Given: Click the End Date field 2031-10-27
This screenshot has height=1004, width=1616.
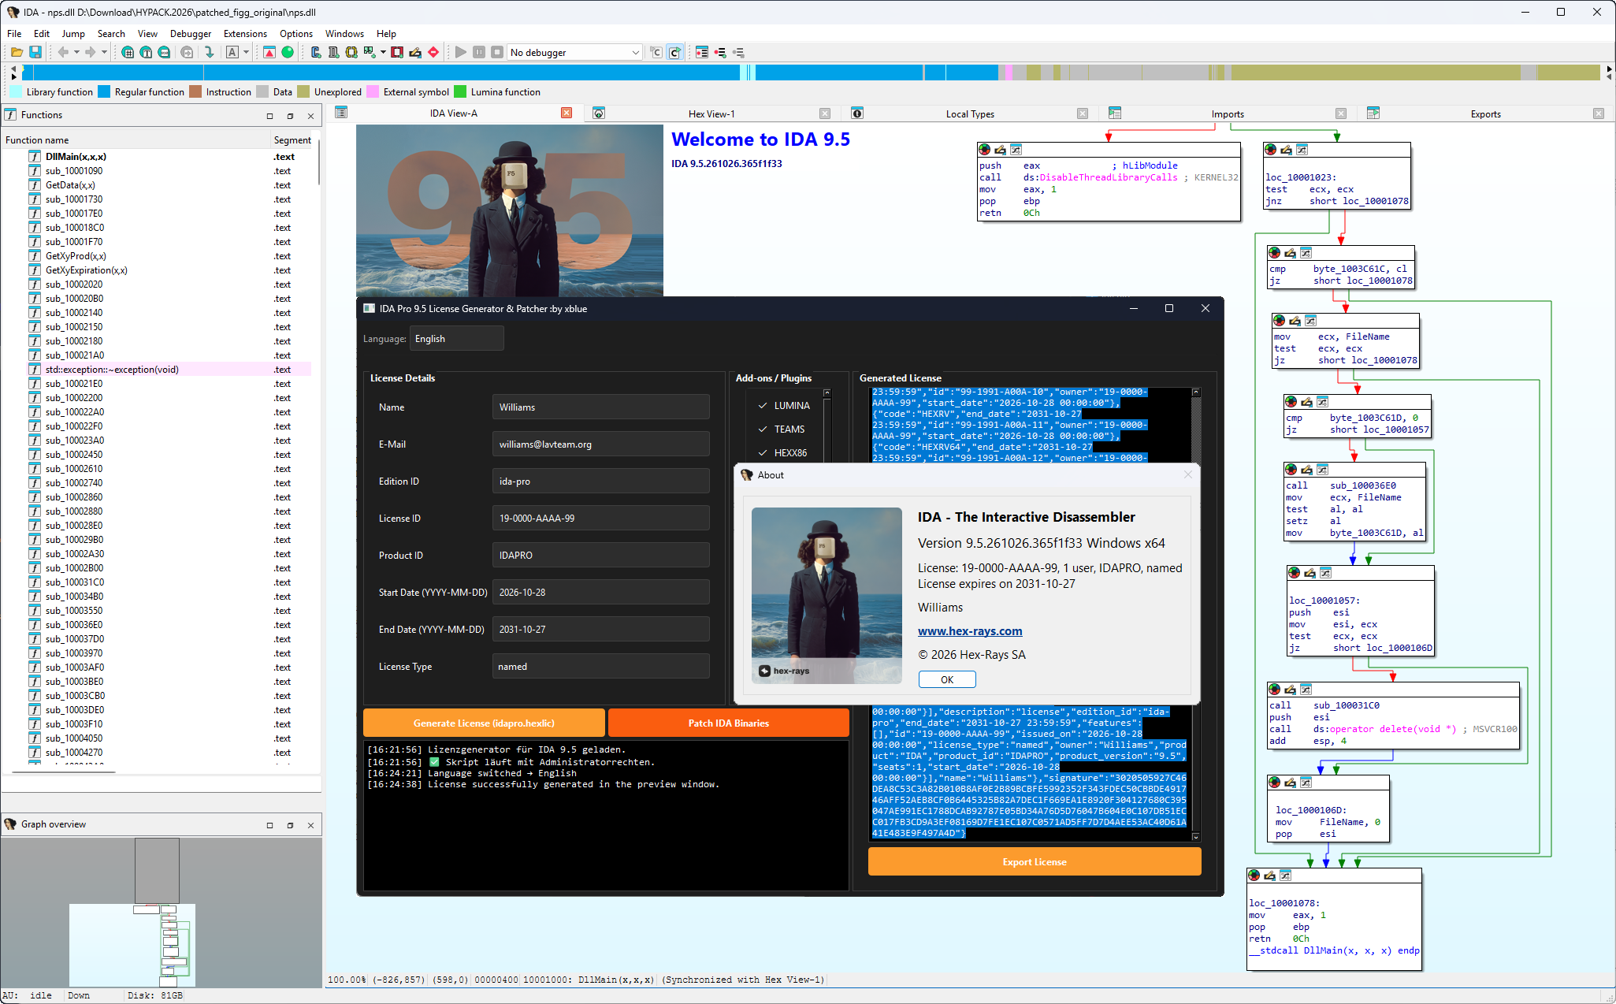Looking at the screenshot, I should tap(600, 629).
